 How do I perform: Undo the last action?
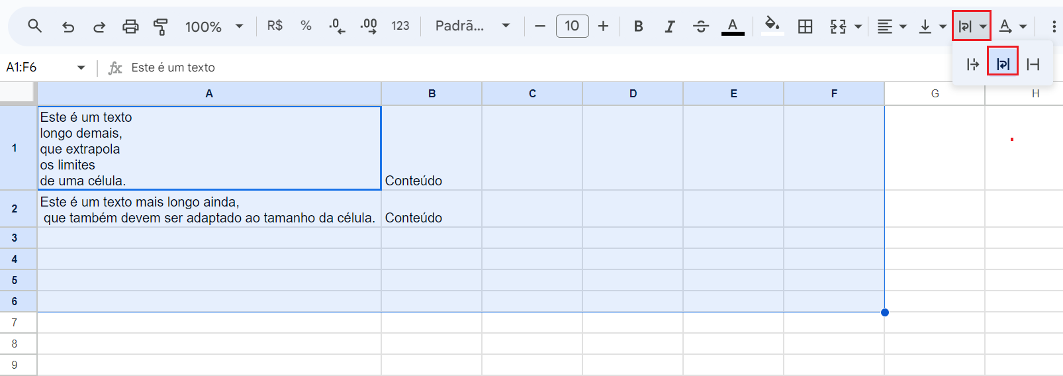68,26
